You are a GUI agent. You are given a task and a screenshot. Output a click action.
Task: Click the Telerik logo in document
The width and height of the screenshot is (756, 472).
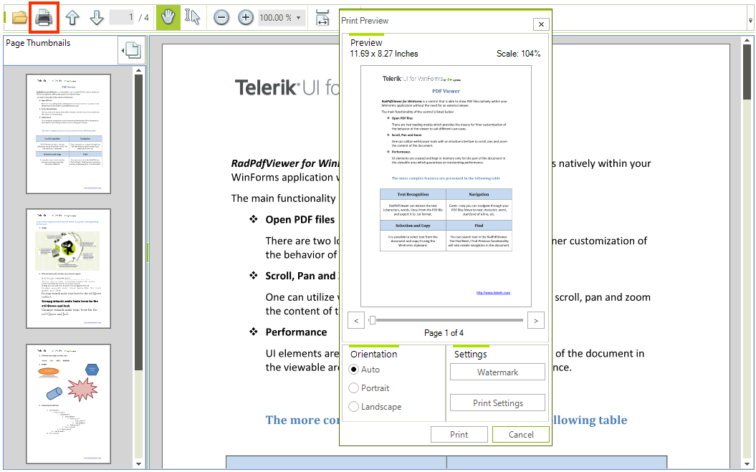coord(287,87)
